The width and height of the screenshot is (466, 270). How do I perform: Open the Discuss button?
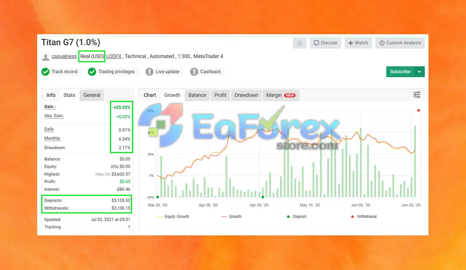325,43
